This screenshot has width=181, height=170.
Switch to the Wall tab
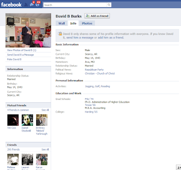coord(62,23)
